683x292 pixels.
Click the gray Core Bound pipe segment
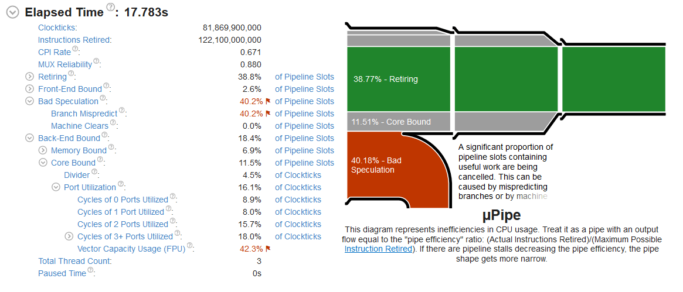399,122
